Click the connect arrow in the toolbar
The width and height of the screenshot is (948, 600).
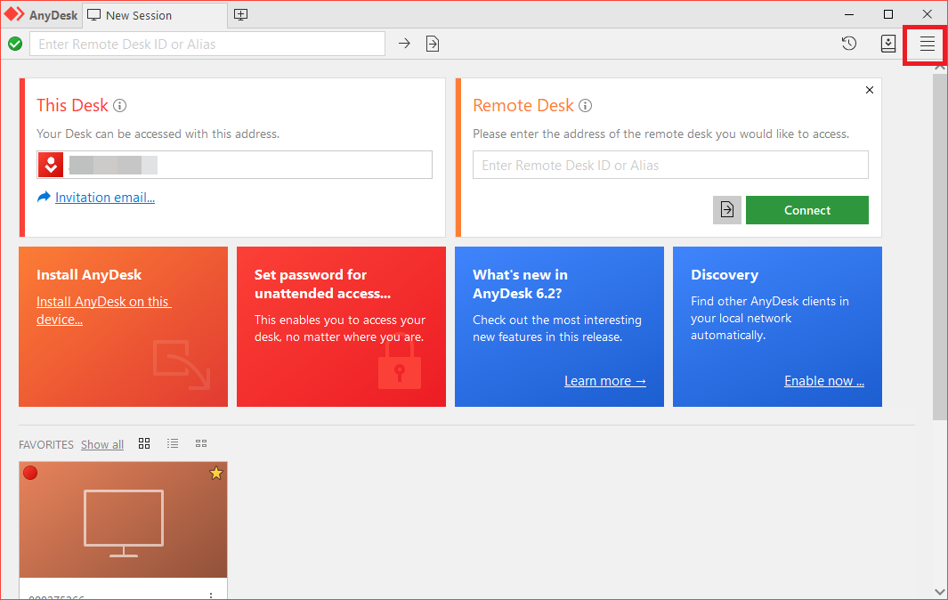coord(404,44)
